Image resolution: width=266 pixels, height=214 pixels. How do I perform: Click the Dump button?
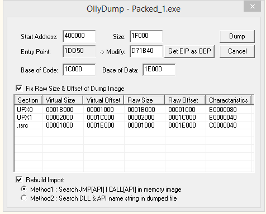click(237, 36)
